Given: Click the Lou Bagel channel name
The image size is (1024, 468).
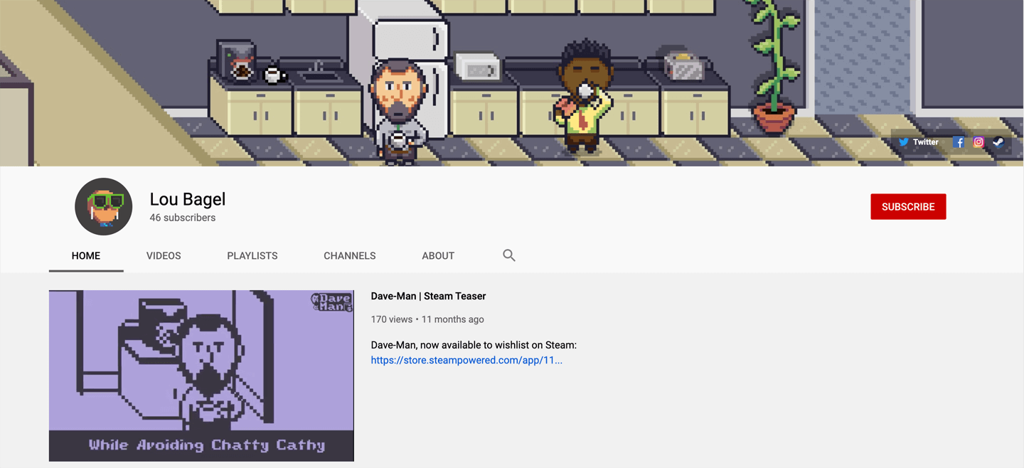Looking at the screenshot, I should coord(188,199).
